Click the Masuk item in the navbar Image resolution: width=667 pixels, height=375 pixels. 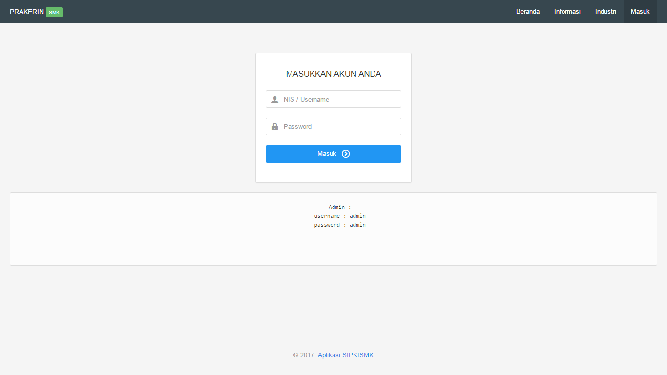tap(640, 12)
